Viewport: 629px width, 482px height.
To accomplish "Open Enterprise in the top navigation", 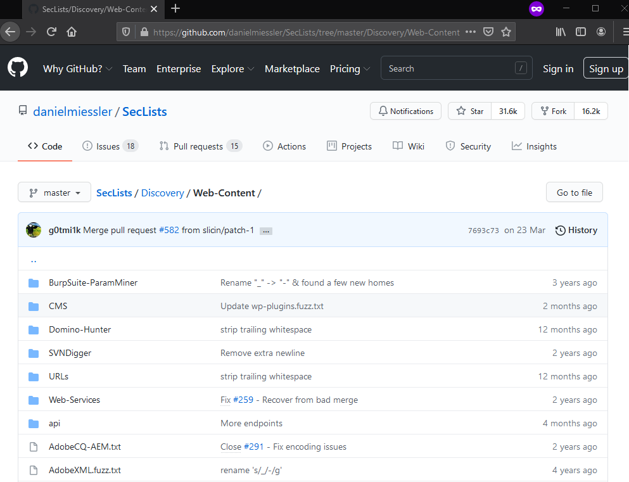I will 179,68.
